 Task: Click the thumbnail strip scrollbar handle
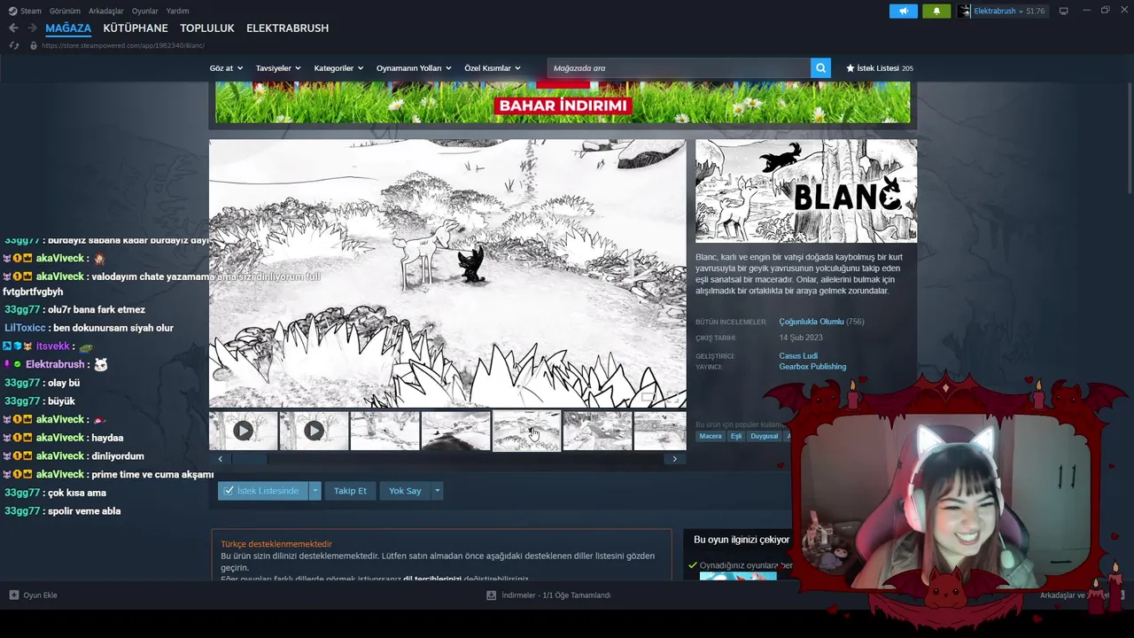[249, 459]
